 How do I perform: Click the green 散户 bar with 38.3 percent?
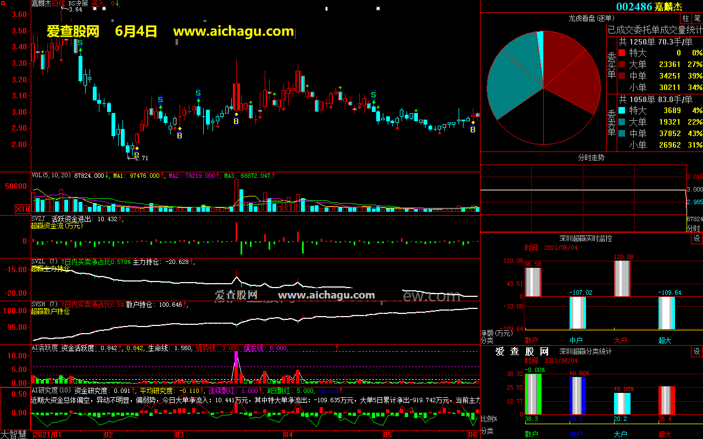[x=533, y=395]
